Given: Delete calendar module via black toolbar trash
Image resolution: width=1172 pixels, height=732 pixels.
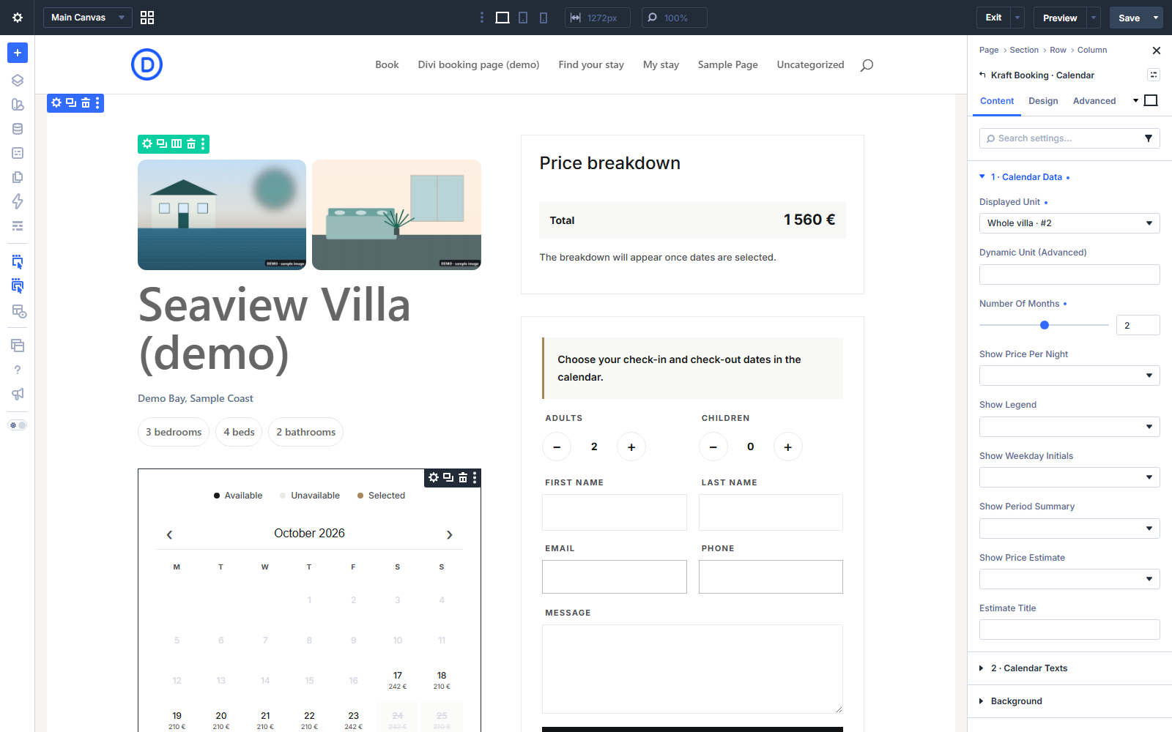Looking at the screenshot, I should click(x=463, y=477).
